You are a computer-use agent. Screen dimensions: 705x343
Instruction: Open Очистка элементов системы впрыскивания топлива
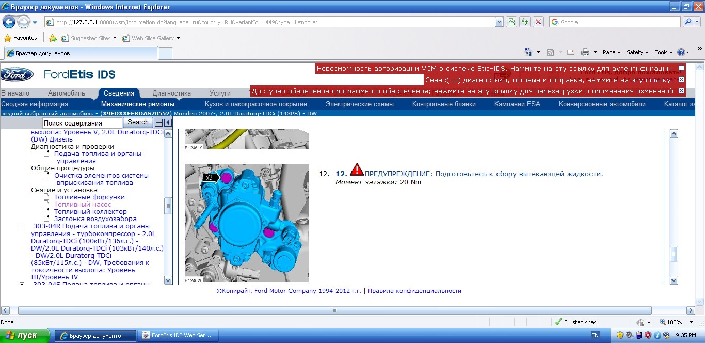click(x=101, y=179)
